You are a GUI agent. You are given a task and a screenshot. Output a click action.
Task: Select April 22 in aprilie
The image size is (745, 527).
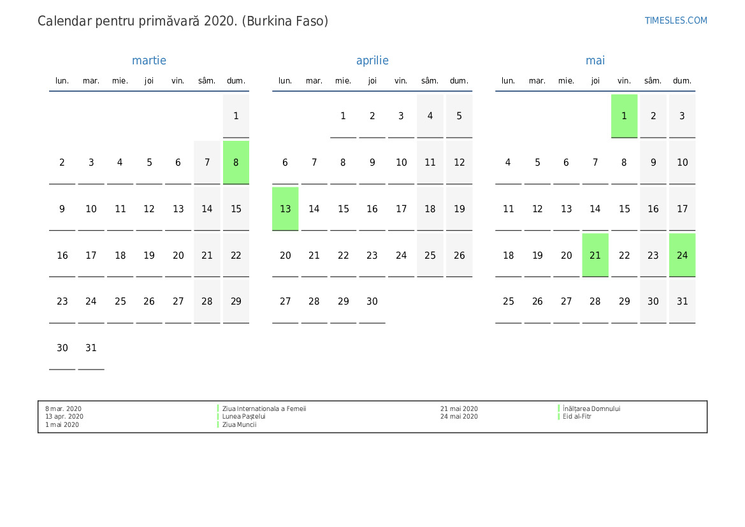coord(343,255)
